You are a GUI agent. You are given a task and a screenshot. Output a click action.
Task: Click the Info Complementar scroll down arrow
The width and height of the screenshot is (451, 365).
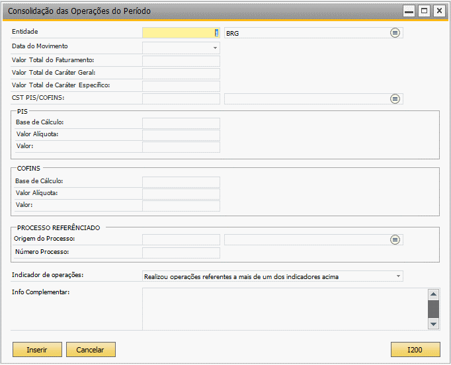(x=433, y=324)
